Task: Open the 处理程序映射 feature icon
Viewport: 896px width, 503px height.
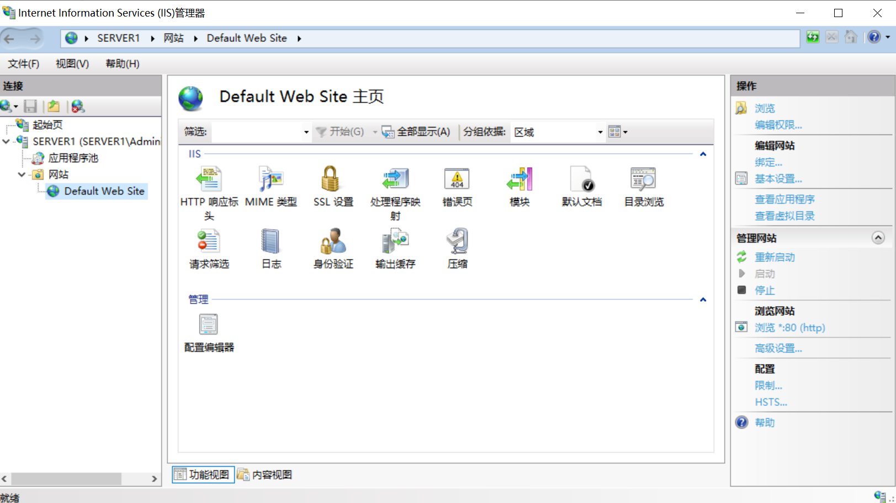Action: (395, 179)
